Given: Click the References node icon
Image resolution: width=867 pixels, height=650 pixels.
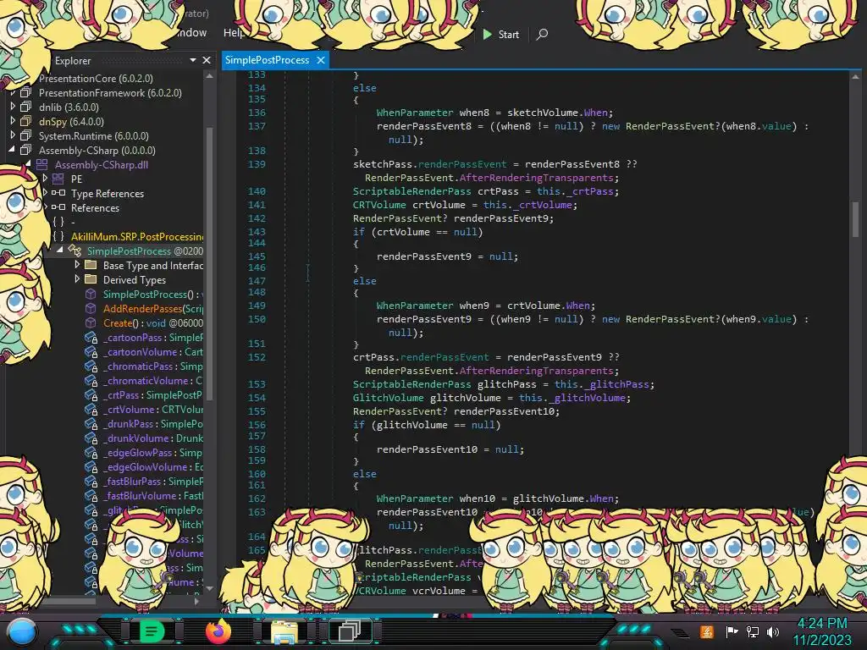Looking at the screenshot, I should pos(58,207).
